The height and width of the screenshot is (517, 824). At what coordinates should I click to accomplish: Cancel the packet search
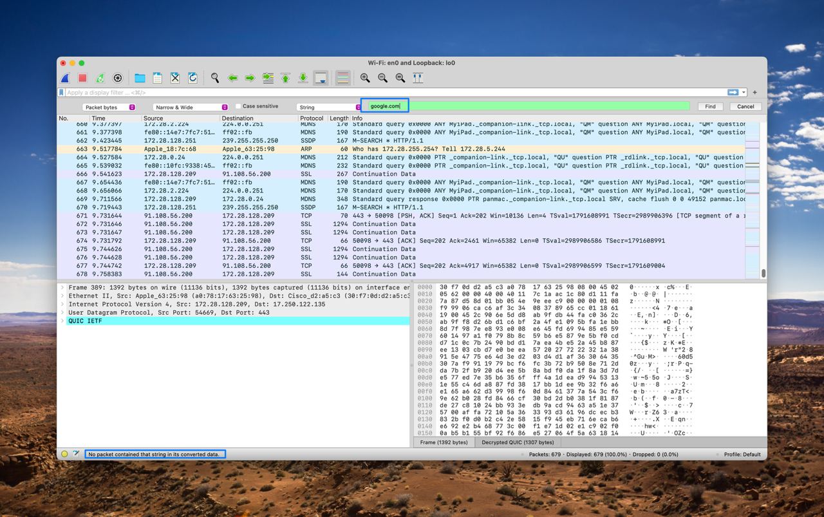pyautogui.click(x=745, y=106)
